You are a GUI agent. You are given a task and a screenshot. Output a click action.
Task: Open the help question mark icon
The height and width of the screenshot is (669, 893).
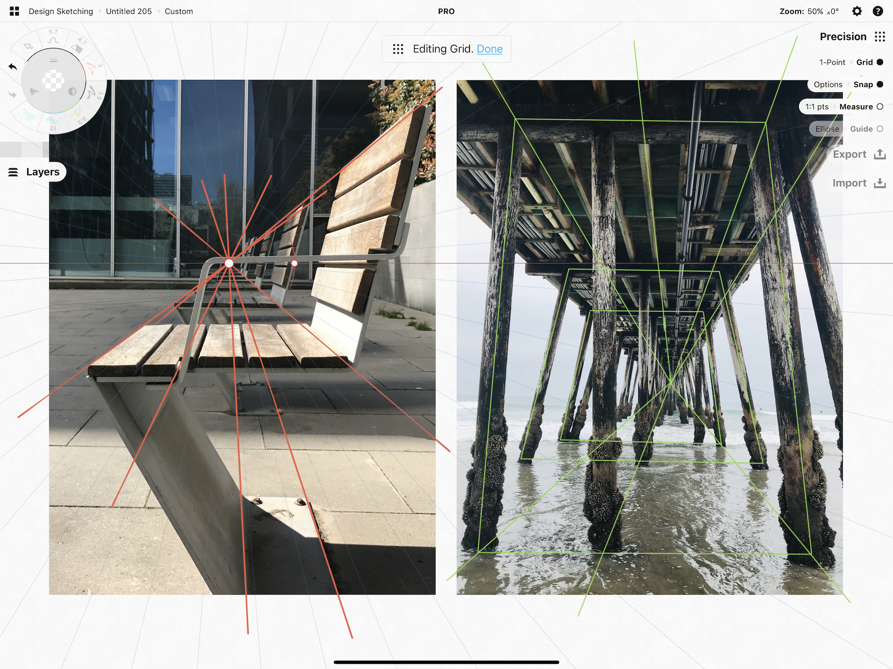(878, 11)
